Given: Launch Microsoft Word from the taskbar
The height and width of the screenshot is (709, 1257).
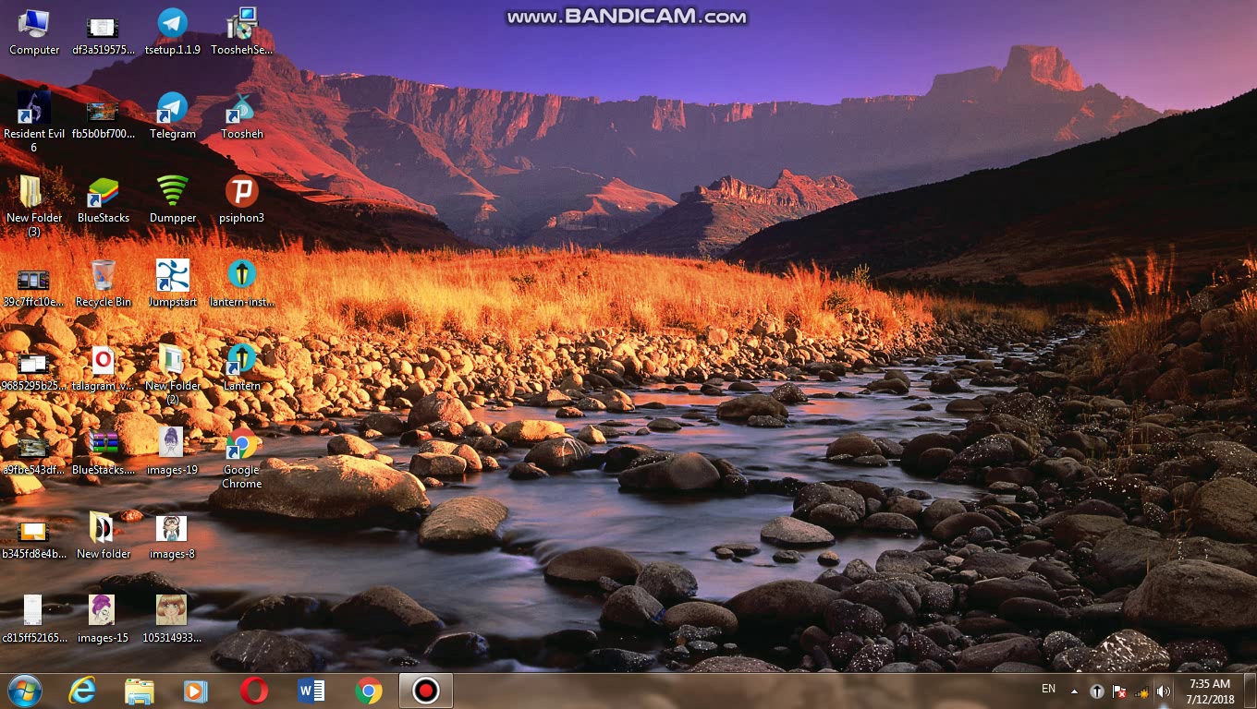Looking at the screenshot, I should (311, 691).
